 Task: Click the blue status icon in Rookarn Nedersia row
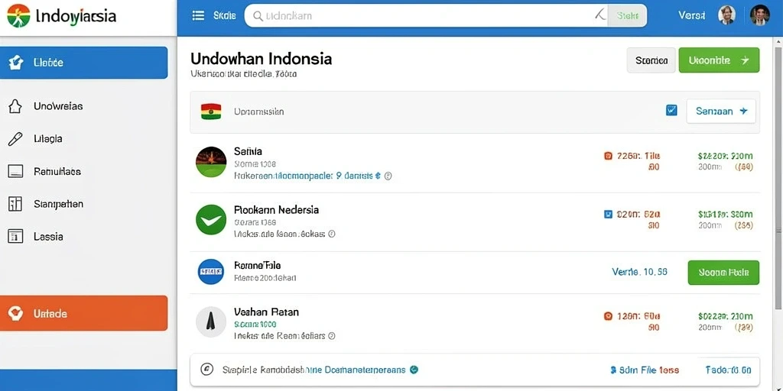coord(608,214)
